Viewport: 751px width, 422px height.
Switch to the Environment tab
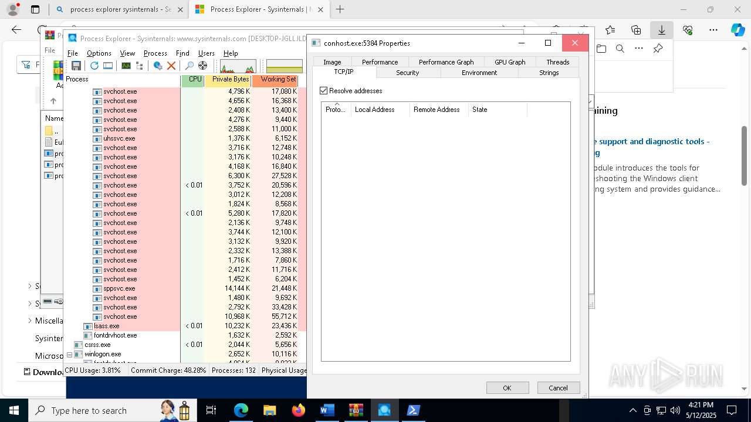pos(479,73)
